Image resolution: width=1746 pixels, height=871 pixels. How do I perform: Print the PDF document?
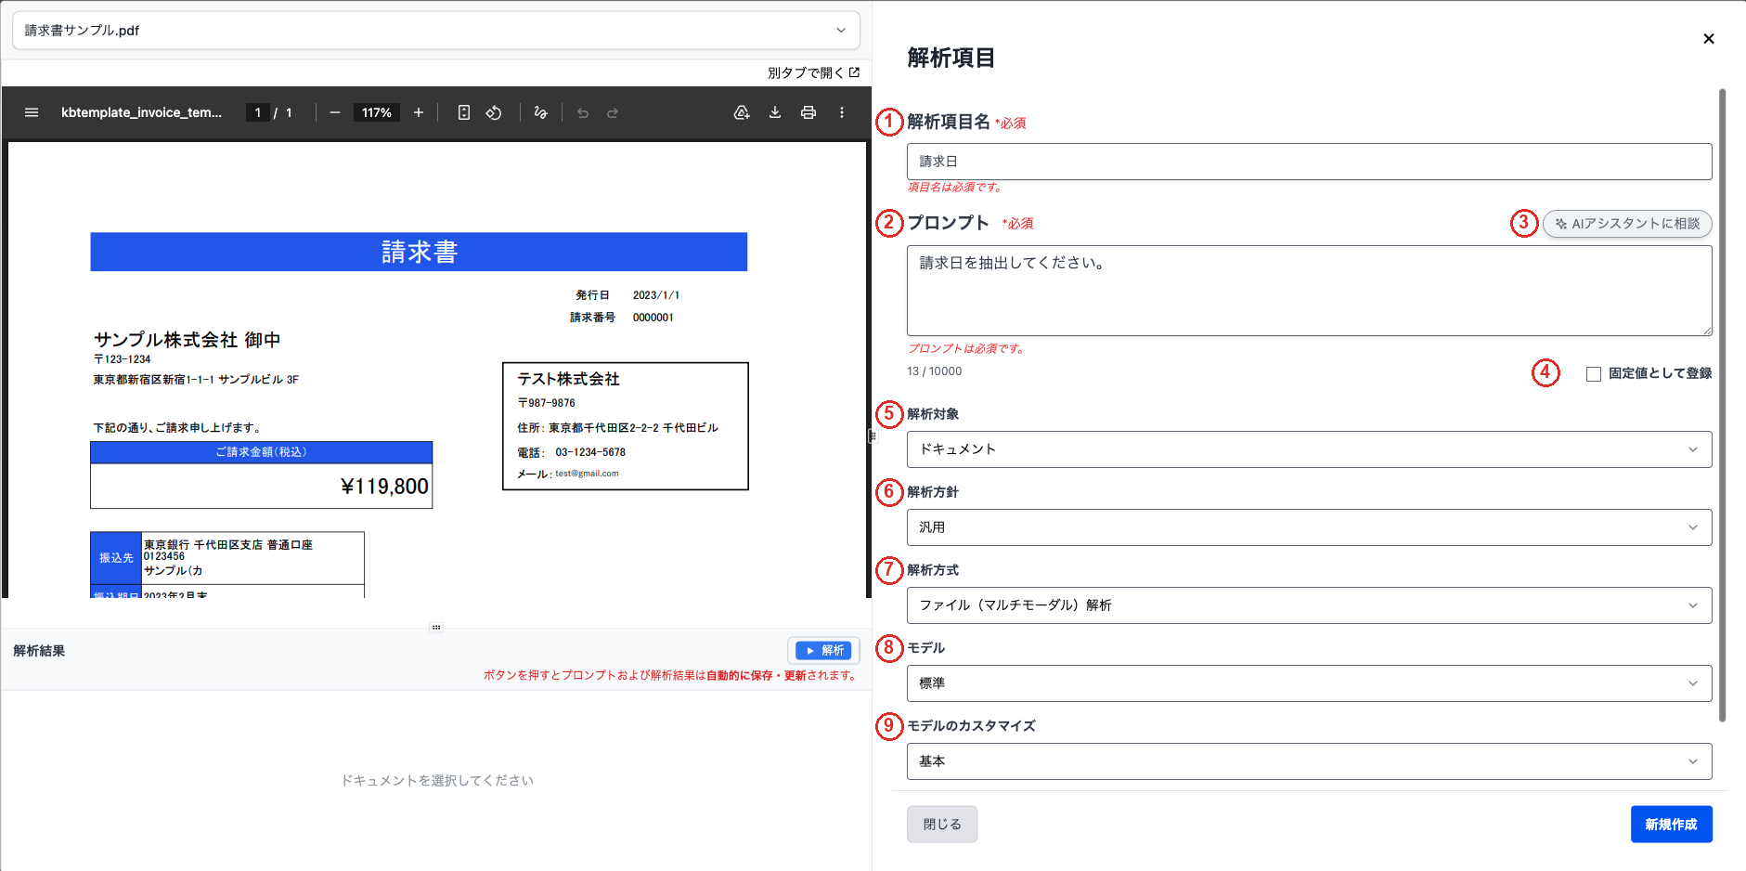[x=808, y=112]
